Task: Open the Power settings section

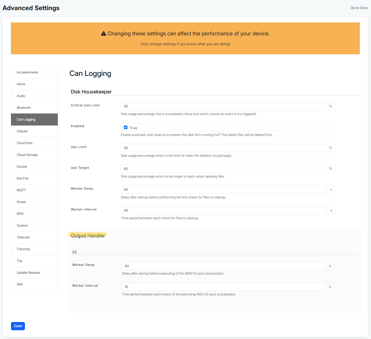Action: coord(34,202)
